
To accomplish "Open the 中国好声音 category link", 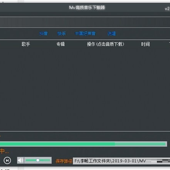I will click(85, 34).
